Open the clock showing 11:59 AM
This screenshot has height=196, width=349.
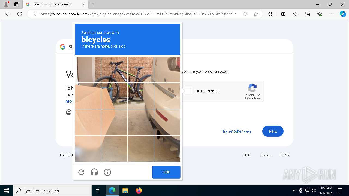pos(326,191)
